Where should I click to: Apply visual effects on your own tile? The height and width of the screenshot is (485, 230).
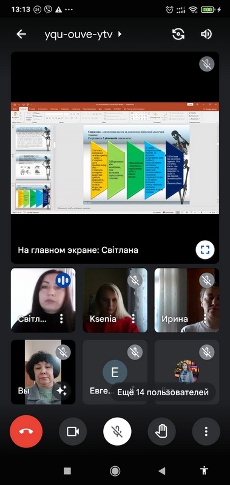[x=61, y=390]
